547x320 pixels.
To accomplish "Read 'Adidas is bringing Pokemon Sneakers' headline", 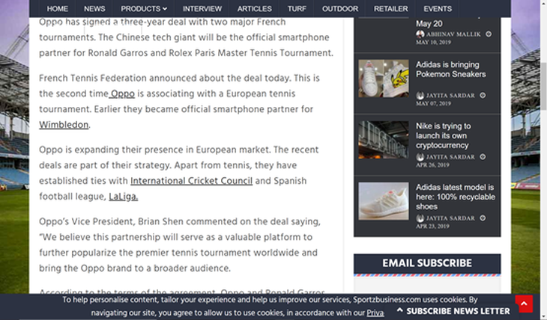I will coord(451,70).
